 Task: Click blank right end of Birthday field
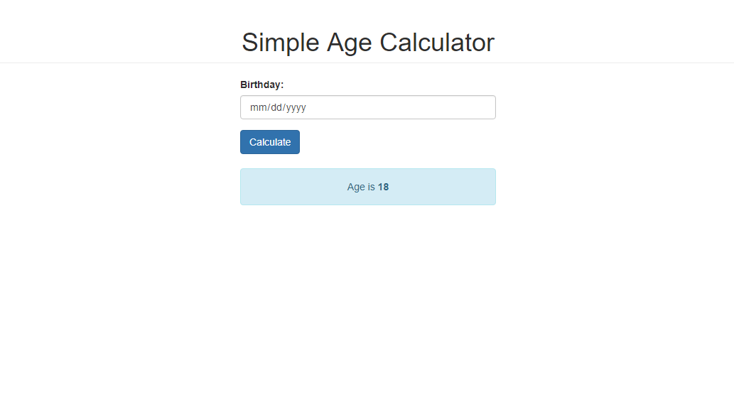445,107
